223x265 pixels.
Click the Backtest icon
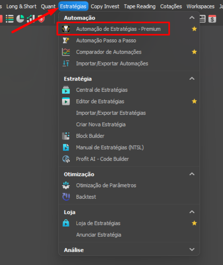coord(66,197)
